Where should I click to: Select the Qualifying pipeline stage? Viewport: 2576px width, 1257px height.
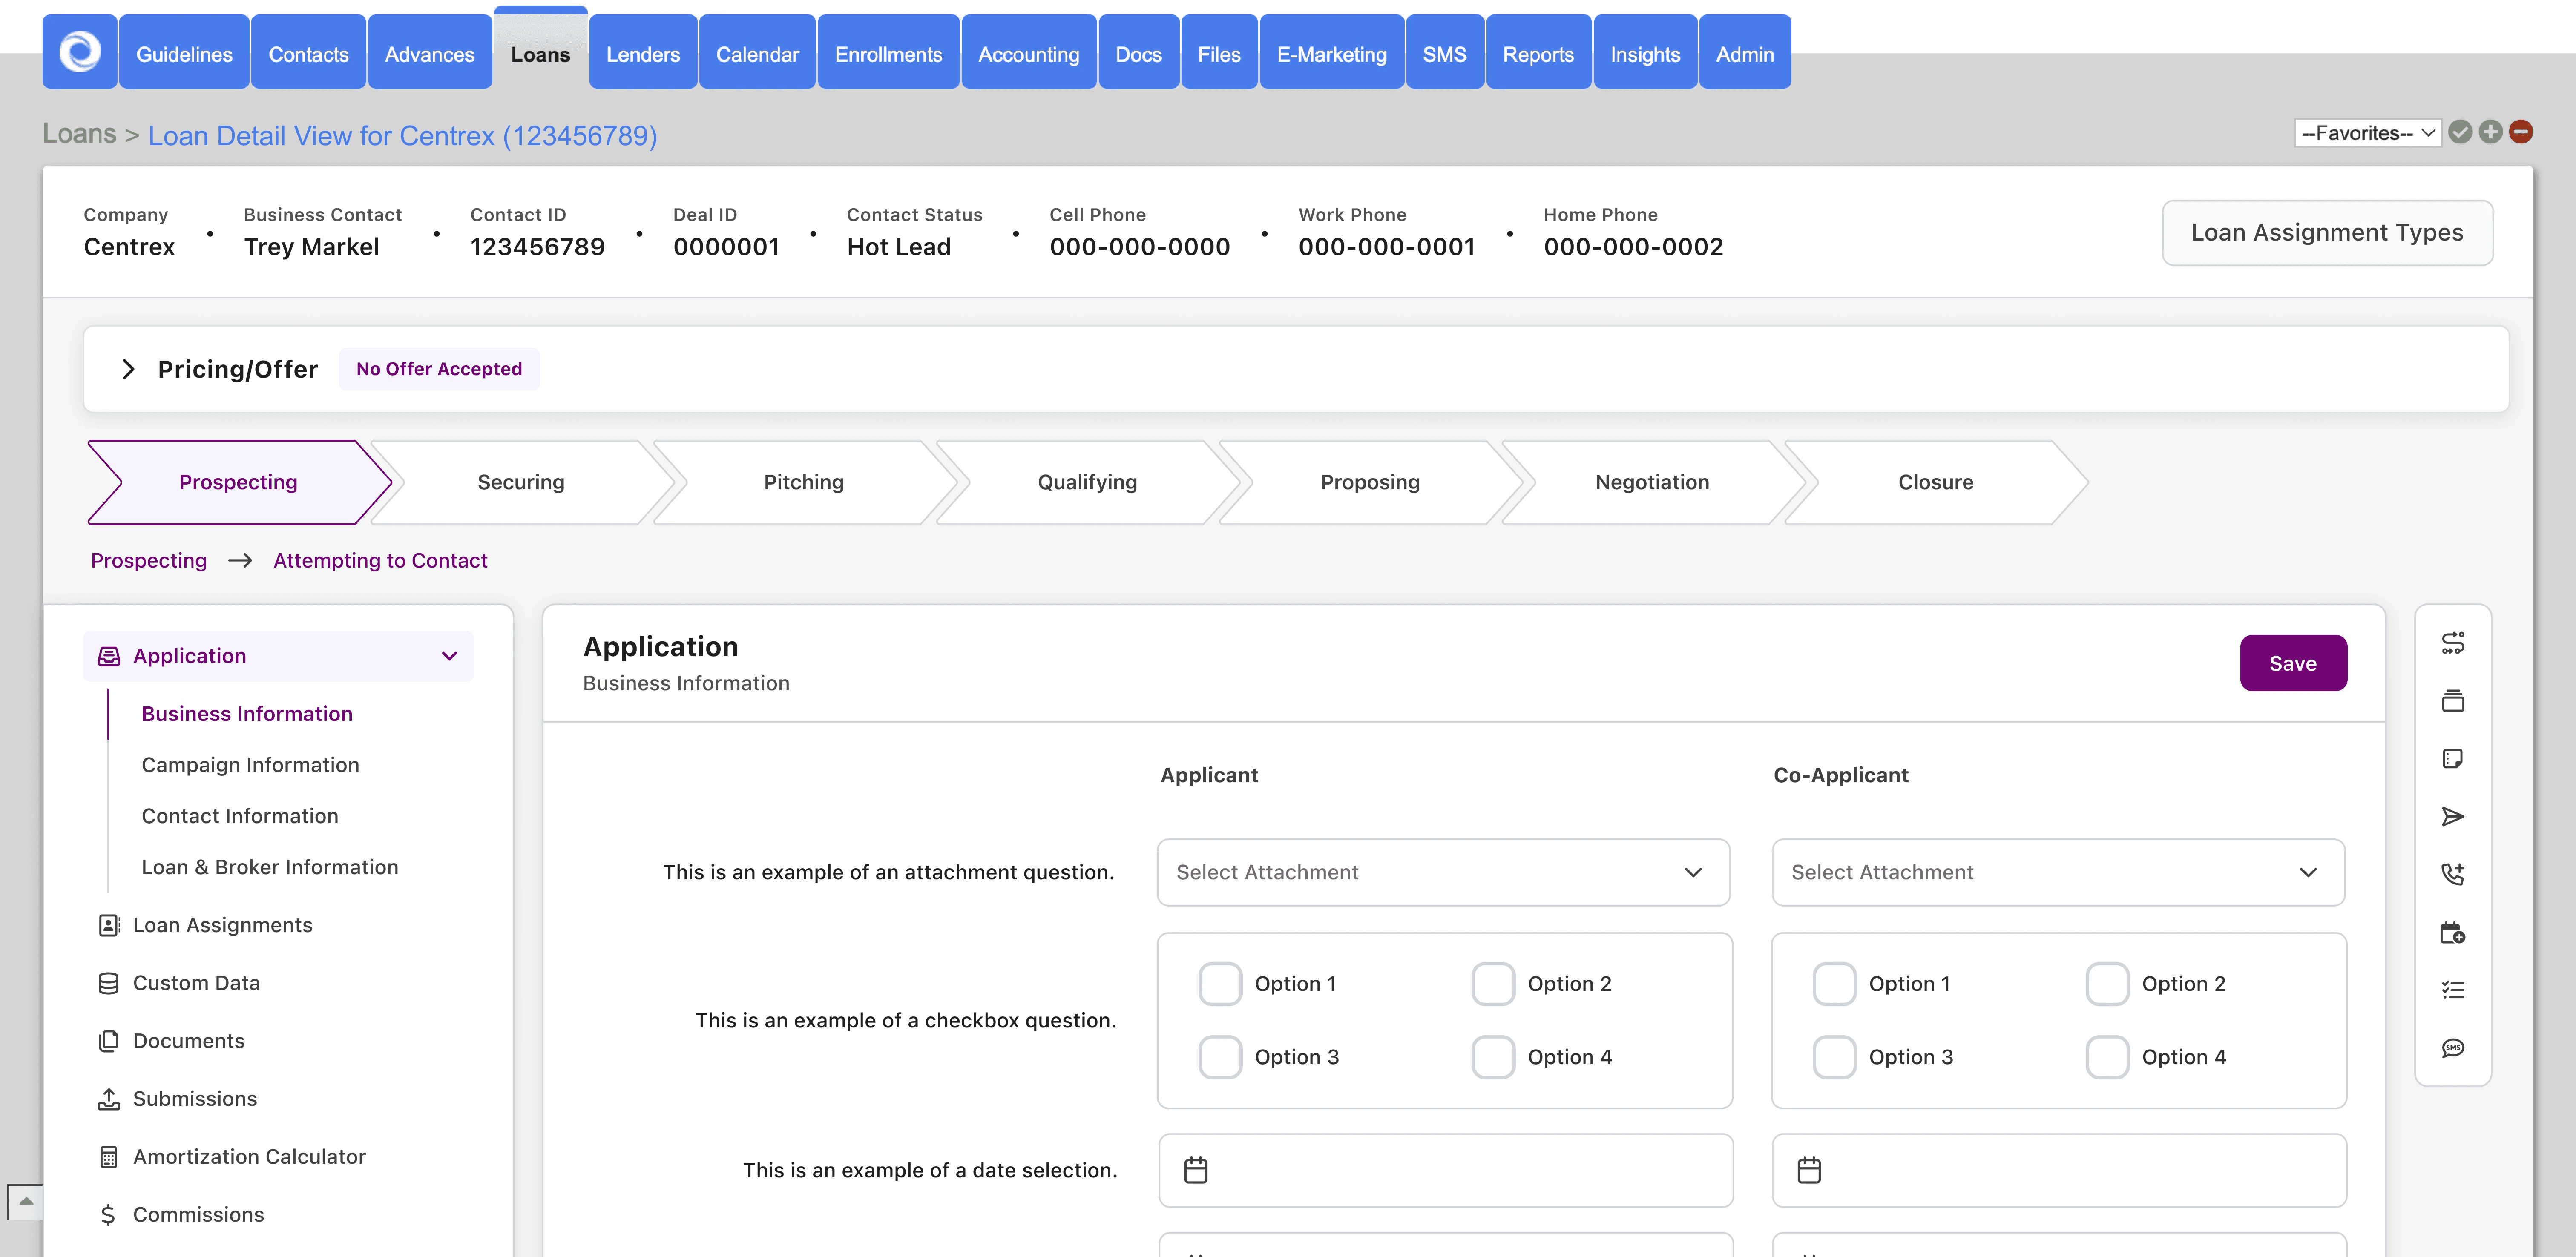coord(1087,482)
